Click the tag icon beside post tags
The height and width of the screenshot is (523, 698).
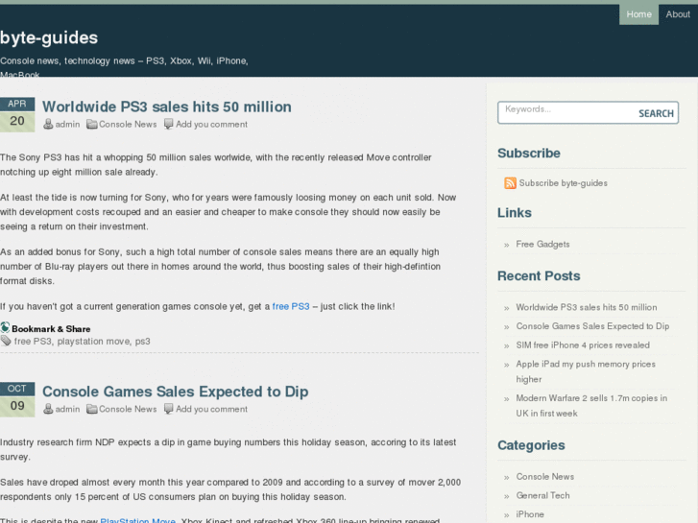pos(6,341)
